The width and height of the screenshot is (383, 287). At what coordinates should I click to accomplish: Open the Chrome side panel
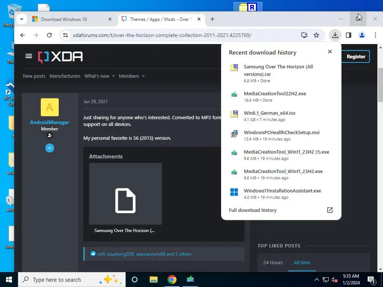click(x=349, y=35)
